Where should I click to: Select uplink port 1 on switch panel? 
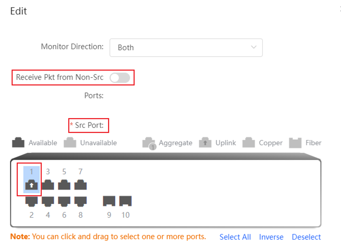coord(32,185)
